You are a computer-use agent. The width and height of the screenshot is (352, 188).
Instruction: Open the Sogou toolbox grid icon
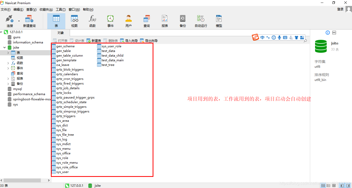pos(302,37)
